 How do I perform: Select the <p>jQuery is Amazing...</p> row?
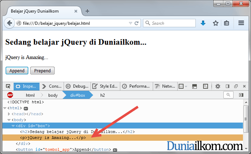pyautogui.click(x=123, y=138)
